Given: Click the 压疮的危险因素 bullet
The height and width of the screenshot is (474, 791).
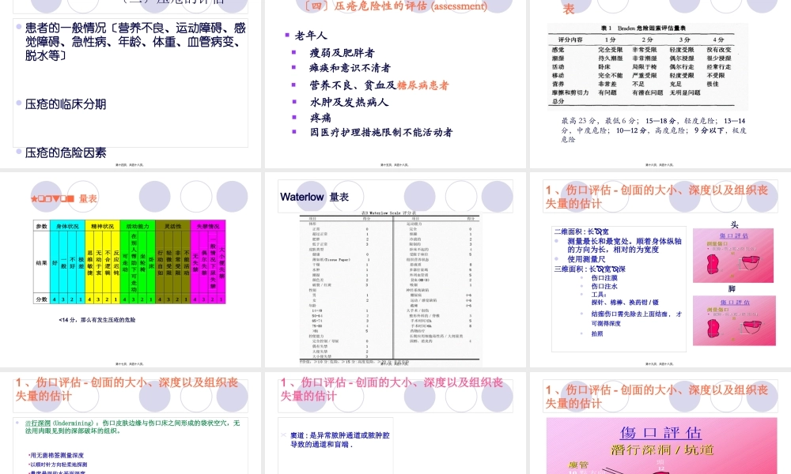Looking at the screenshot, I should tap(66, 152).
